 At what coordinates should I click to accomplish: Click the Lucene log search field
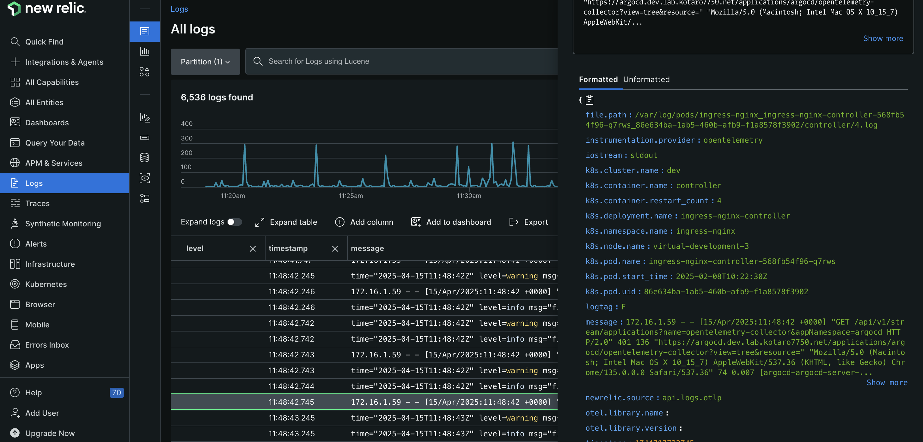(x=401, y=62)
